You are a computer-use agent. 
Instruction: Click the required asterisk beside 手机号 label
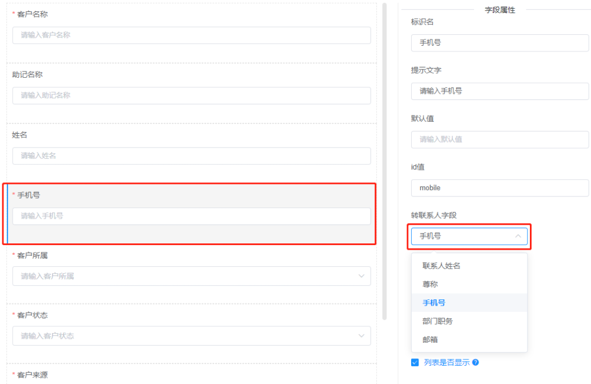13,195
